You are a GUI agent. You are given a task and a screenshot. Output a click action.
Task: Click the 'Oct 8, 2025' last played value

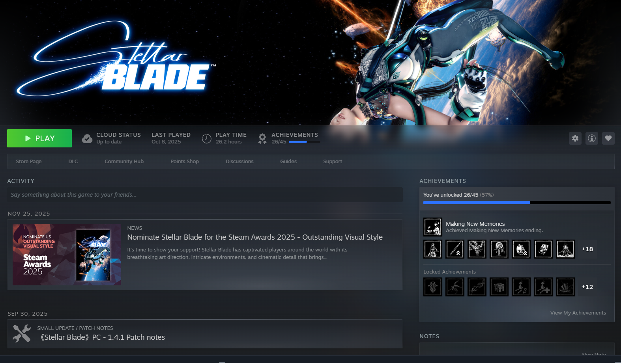point(166,142)
